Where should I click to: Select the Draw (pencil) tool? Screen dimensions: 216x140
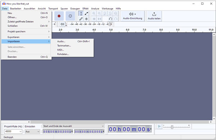[x=81, y=19]
